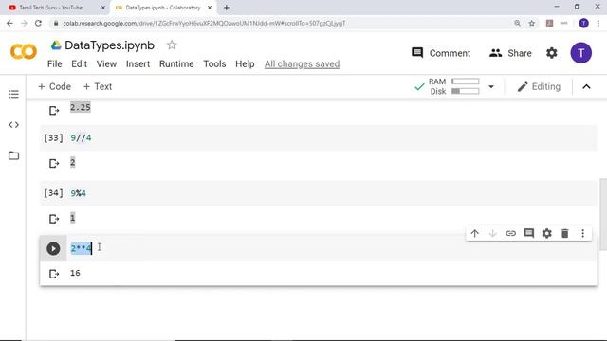Image resolution: width=607 pixels, height=341 pixels.
Task: Open browser profile T icon
Action: [584, 23]
